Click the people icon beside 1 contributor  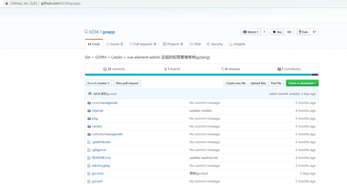(279, 69)
